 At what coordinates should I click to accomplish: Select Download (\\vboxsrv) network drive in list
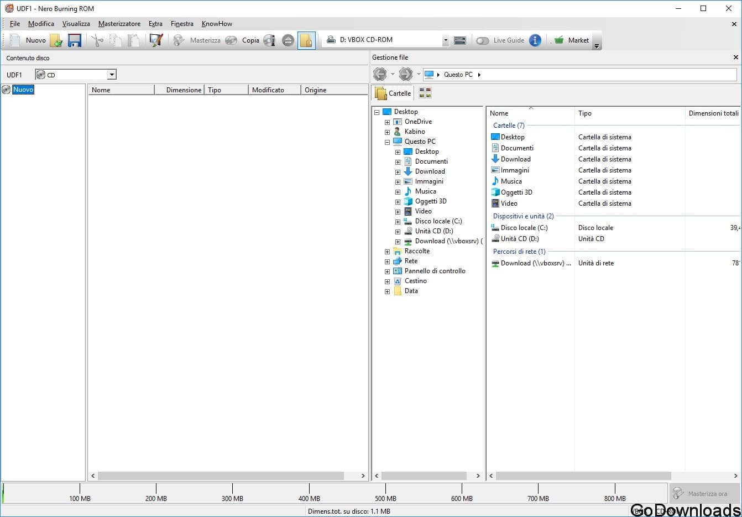535,263
